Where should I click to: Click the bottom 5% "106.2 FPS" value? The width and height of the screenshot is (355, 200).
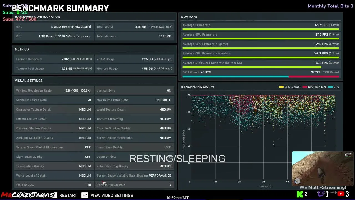[321, 63]
